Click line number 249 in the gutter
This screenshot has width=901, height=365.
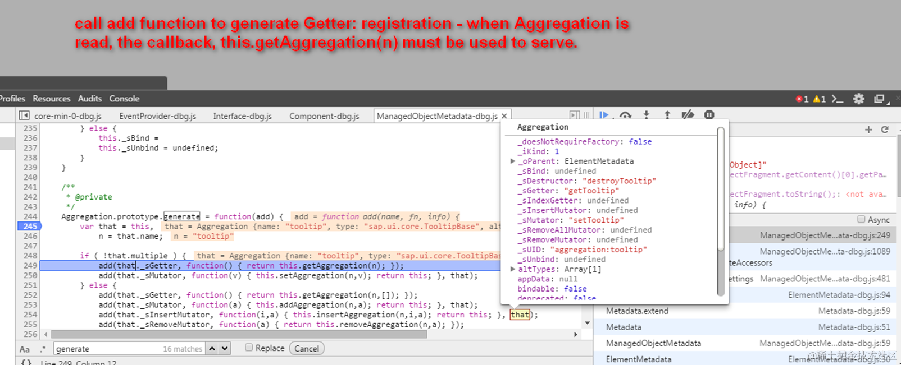click(x=30, y=266)
